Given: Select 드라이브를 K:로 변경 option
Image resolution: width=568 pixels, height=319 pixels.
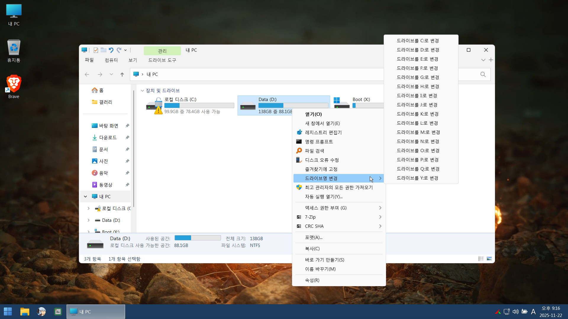Looking at the screenshot, I should pos(417,114).
